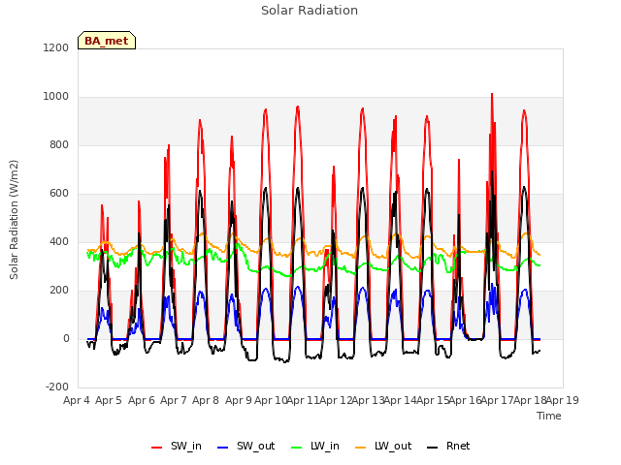Viewport: 621px width, 465px height.
Task: Click the Apr 9 x-axis label
Action: pos(239,400)
